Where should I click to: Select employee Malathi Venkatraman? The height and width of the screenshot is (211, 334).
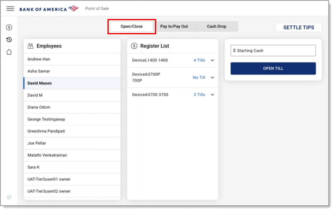click(x=72, y=155)
